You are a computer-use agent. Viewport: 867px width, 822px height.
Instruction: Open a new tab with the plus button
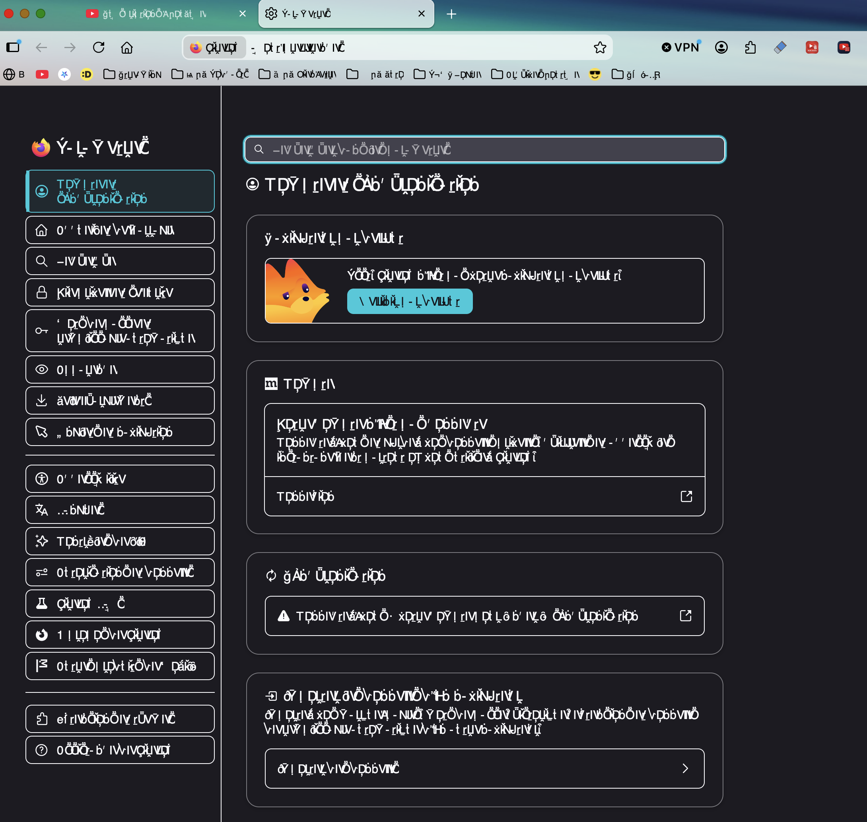(x=451, y=14)
